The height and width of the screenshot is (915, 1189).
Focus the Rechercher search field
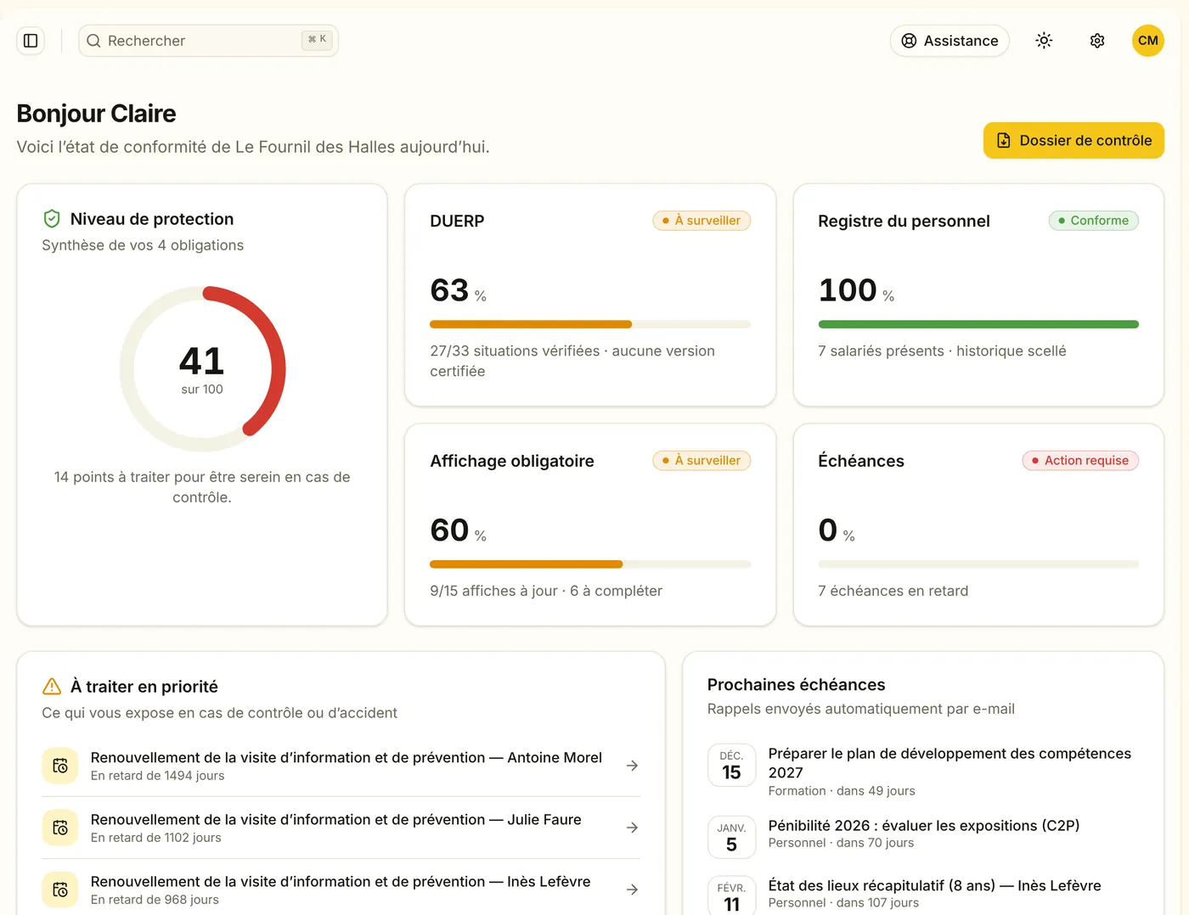208,41
